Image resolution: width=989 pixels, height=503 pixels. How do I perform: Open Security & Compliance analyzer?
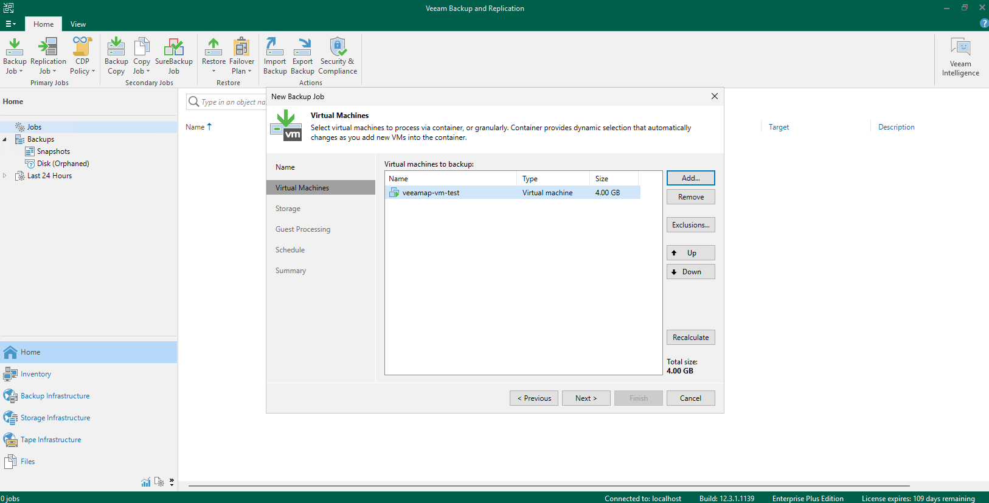(338, 56)
